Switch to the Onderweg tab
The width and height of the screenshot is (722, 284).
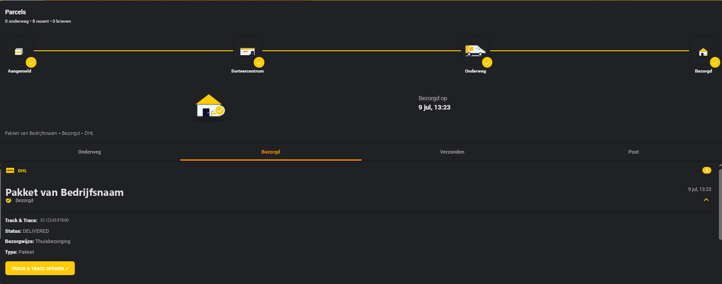click(89, 152)
